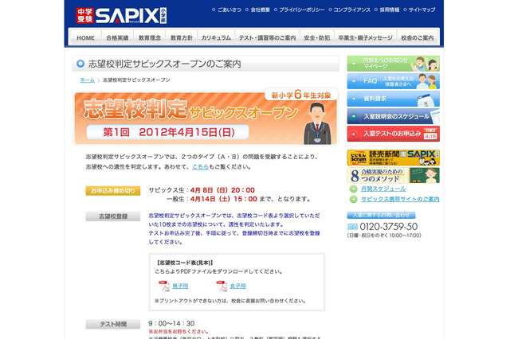Click the テスト時間 label
The width and height of the screenshot is (510, 339).
coord(113,324)
